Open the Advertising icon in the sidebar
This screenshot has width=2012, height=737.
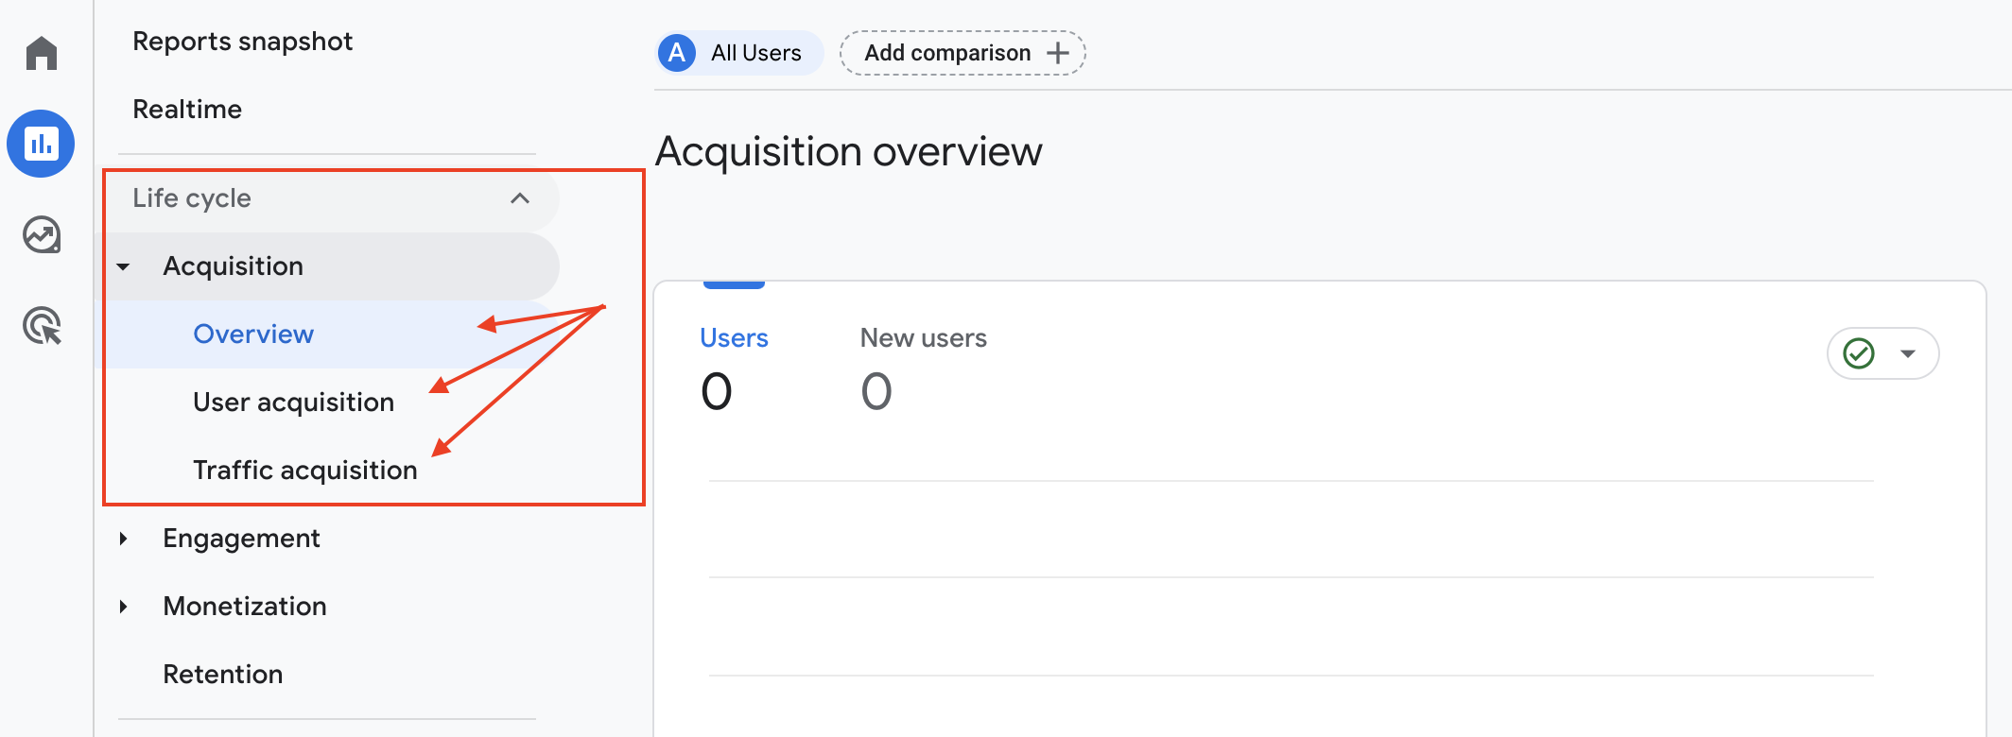click(42, 325)
